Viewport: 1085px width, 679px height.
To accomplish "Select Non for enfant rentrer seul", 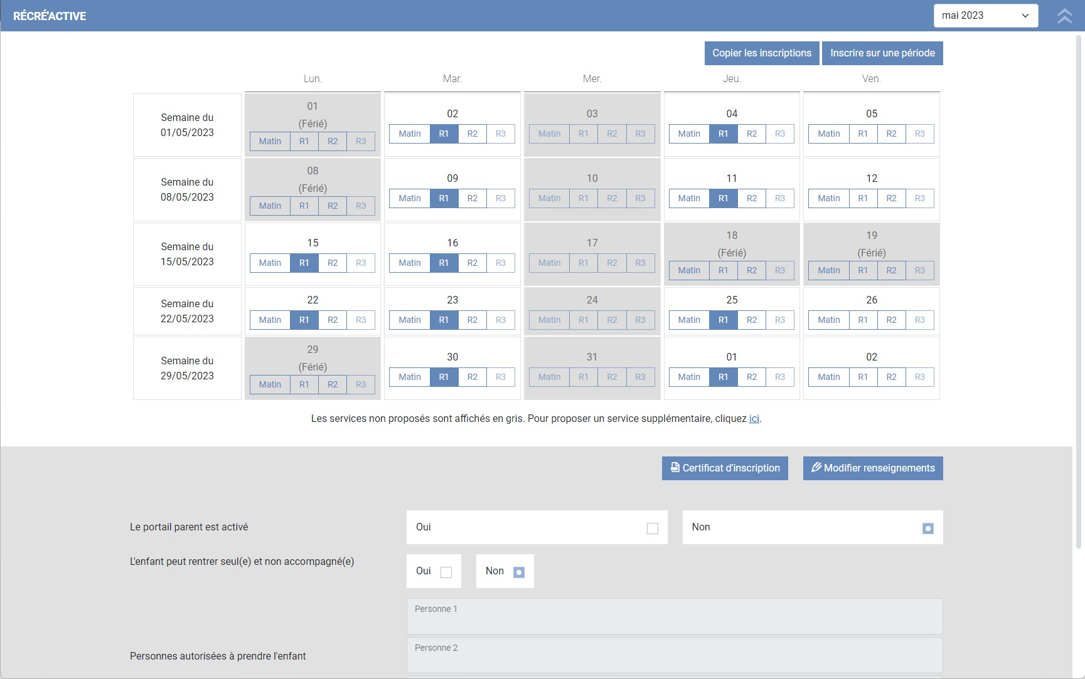I will pos(518,572).
